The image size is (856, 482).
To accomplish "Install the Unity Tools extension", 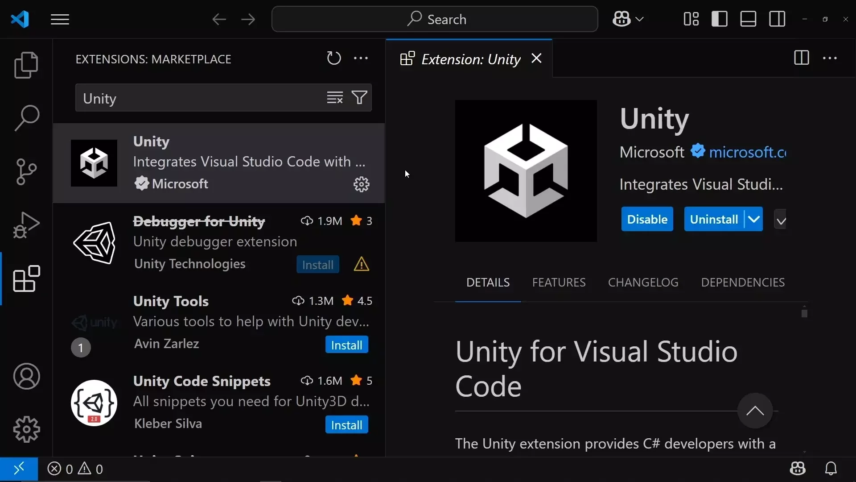I will (346, 345).
